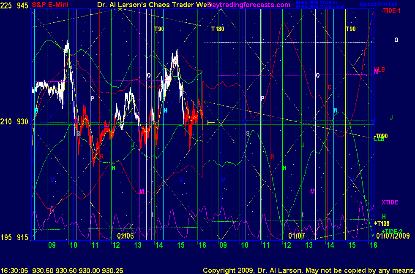Click the 915 price axis label
The width and height of the screenshot is (415, 274).
pos(22,238)
